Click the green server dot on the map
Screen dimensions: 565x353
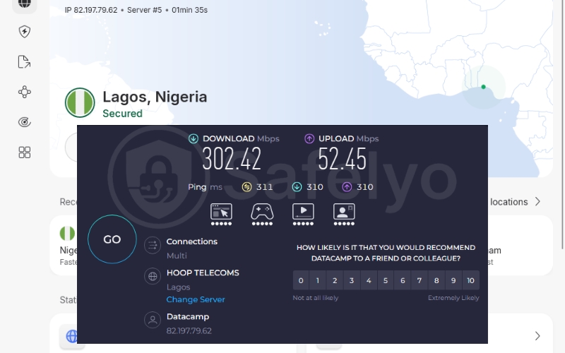coord(484,87)
